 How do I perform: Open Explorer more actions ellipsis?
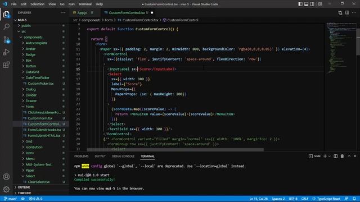pyautogui.click(x=63, y=12)
